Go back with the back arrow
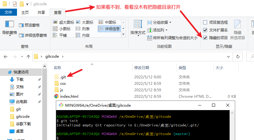This screenshot has height=140, width=254. coord(6,57)
